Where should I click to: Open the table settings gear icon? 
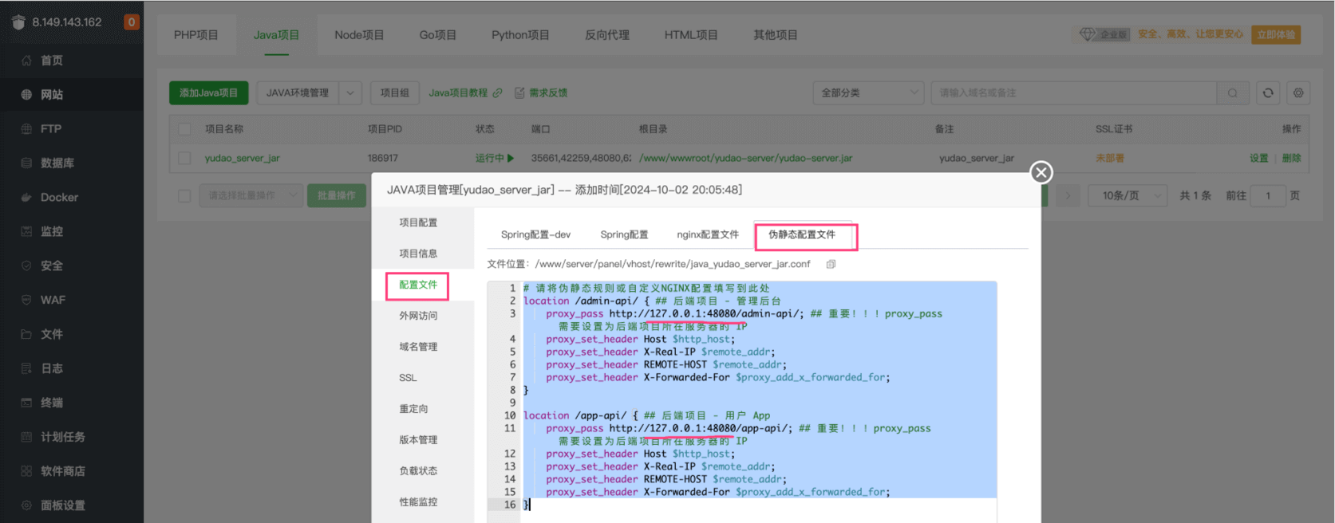click(1298, 93)
